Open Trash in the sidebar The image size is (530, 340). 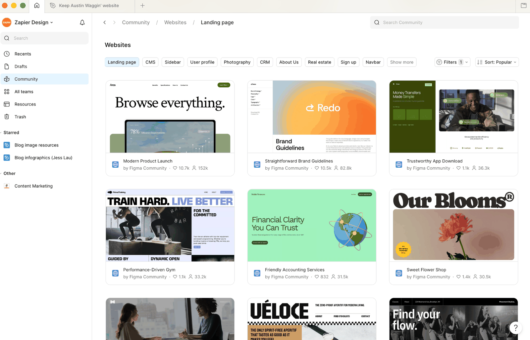pos(44,117)
